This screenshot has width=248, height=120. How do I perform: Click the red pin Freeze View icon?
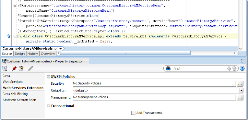(14, 68)
